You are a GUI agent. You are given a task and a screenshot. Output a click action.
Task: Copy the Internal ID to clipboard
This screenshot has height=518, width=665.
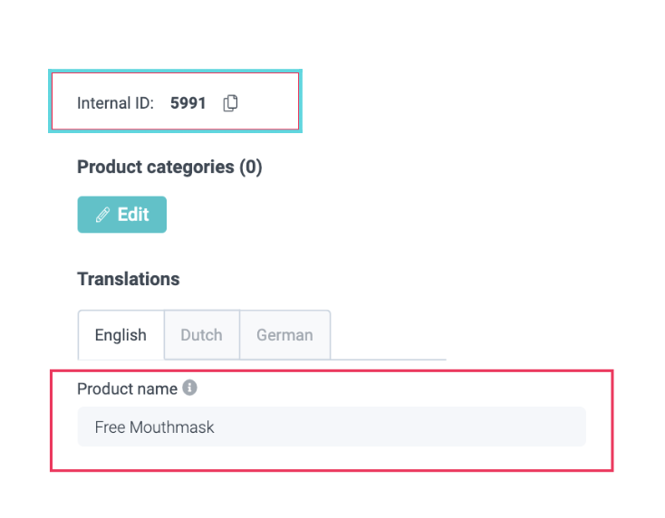tap(231, 103)
